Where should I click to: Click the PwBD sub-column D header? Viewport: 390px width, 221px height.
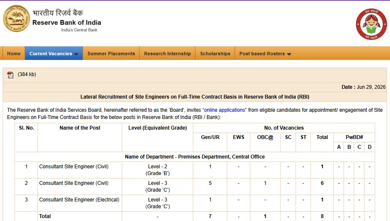coord(370,147)
